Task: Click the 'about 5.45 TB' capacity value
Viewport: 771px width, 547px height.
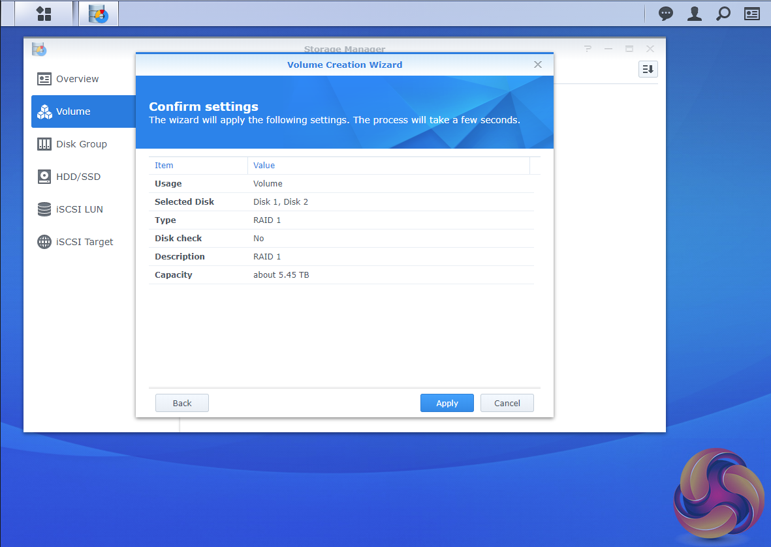Action: [x=281, y=275]
